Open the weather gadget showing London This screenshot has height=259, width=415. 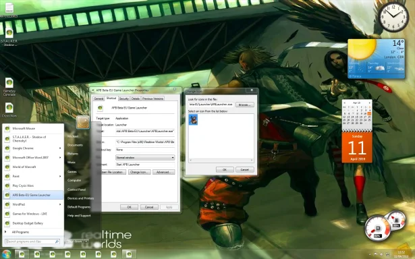[376, 59]
